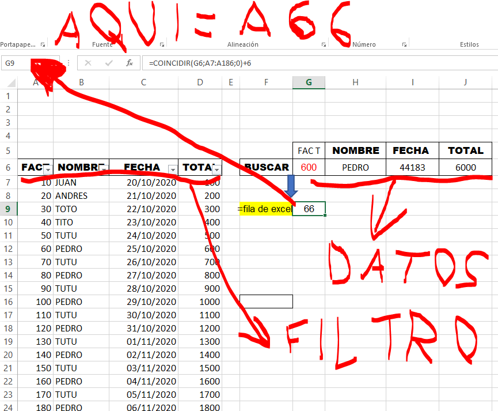Click the NOMBRE header in lookup table
498x411 pixels.
pos(355,150)
